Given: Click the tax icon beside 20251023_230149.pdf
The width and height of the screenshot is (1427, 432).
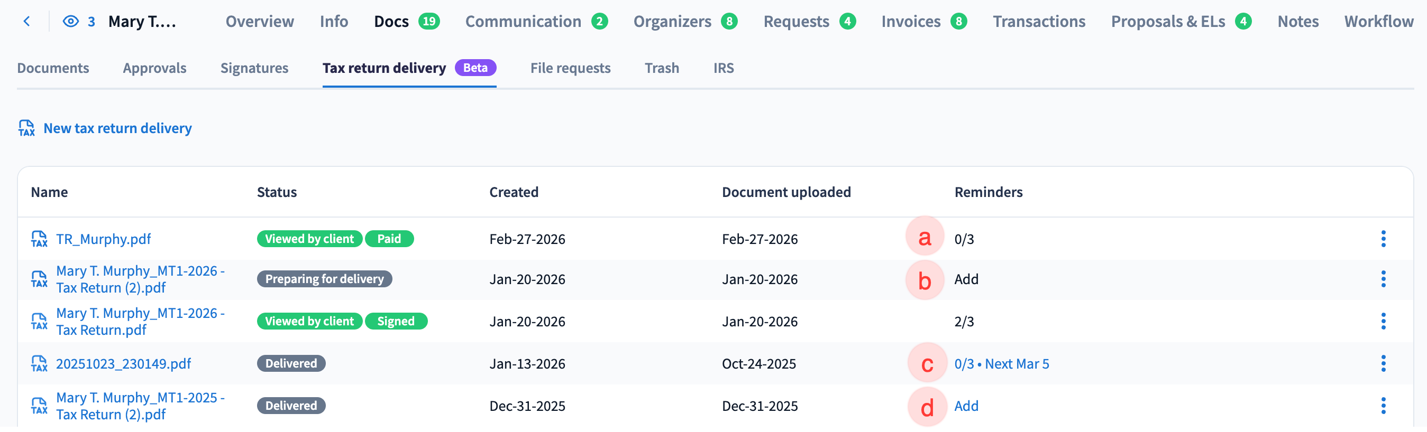Looking at the screenshot, I should pyautogui.click(x=39, y=364).
